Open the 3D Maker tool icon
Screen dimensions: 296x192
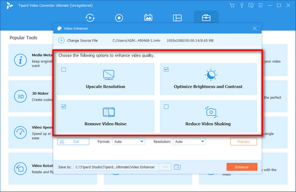pos(20,96)
